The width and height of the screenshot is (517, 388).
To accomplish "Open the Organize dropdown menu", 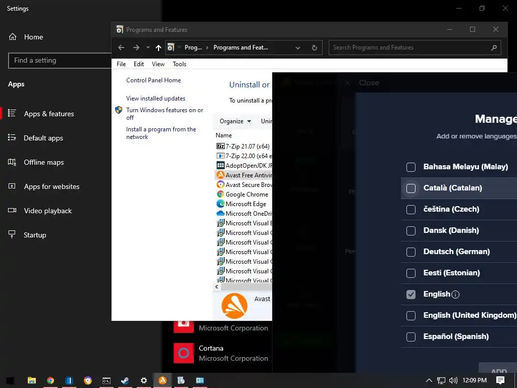I will coord(235,121).
